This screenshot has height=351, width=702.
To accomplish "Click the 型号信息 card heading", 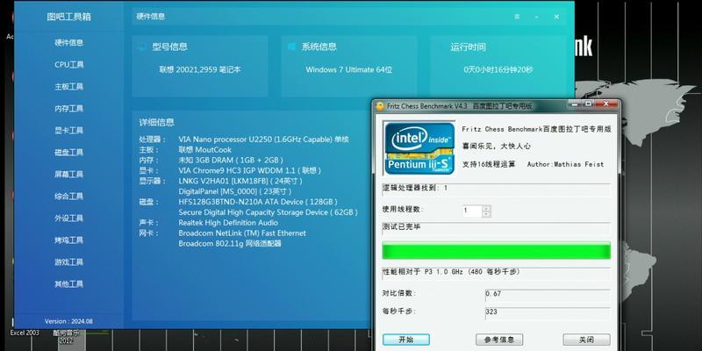I will [x=169, y=47].
